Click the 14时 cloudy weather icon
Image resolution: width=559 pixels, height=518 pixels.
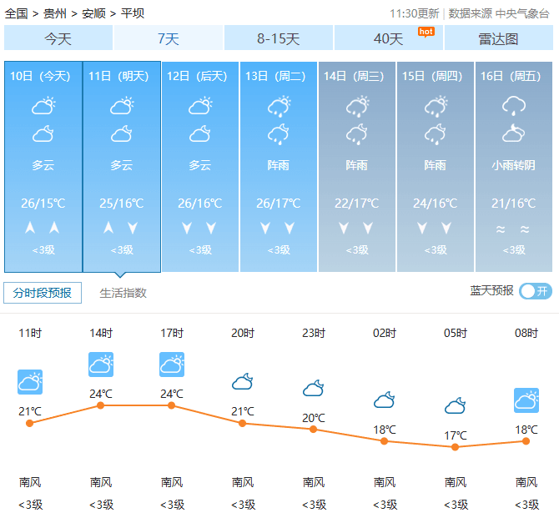point(101,365)
